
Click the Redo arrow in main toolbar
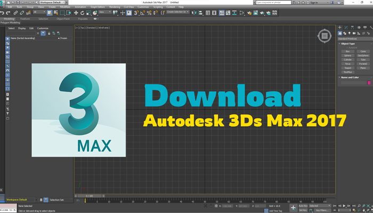click(x=9, y=12)
